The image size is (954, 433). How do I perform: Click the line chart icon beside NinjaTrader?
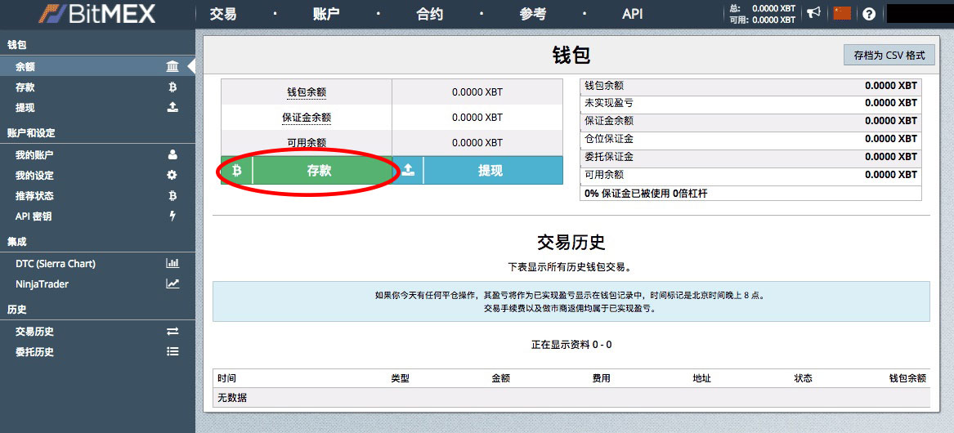coord(172,284)
